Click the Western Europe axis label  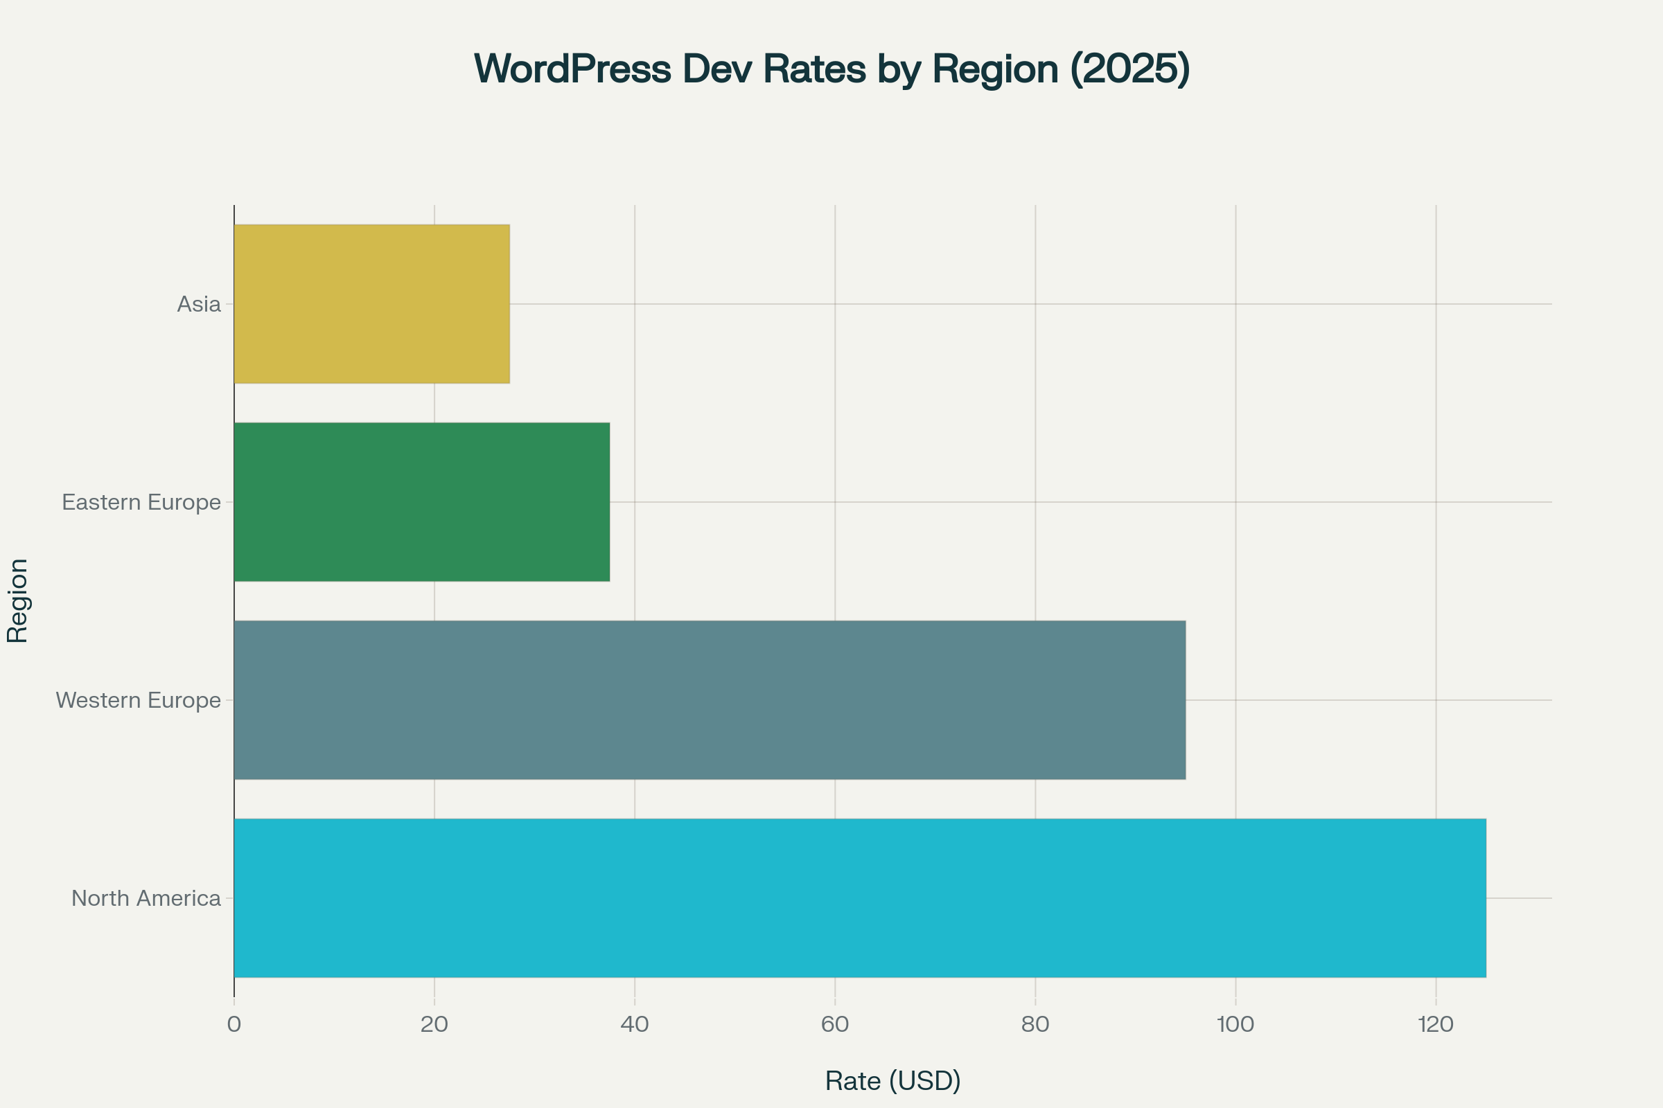click(139, 700)
